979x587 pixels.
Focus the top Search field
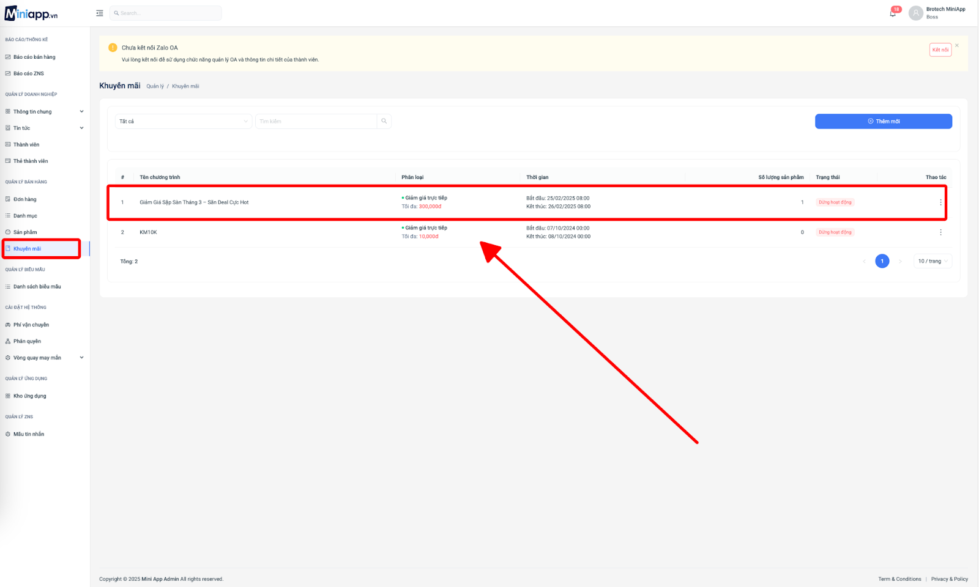pyautogui.click(x=166, y=13)
